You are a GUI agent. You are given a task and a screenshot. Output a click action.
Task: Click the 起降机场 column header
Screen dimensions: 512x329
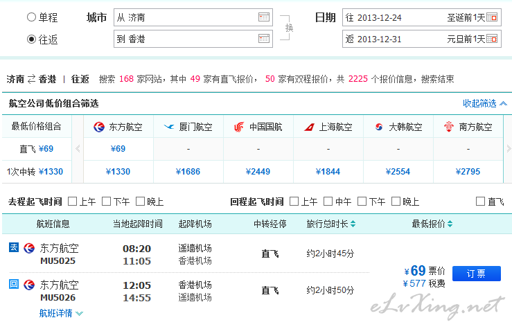[195, 224]
